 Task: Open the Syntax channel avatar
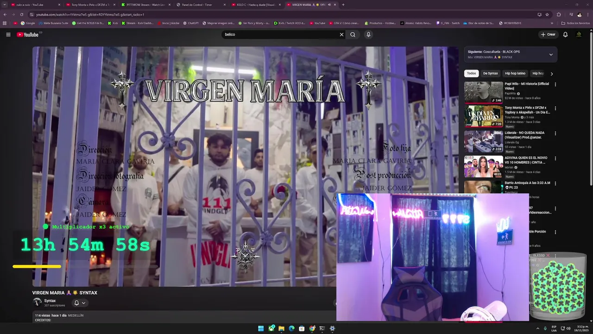click(x=37, y=302)
